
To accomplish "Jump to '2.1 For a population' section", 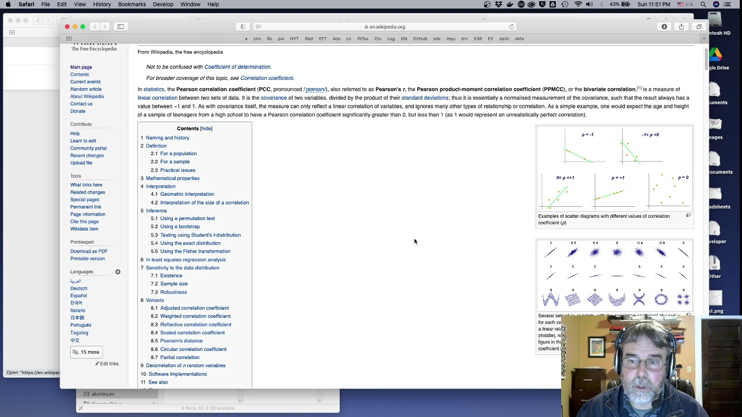I will coord(174,154).
